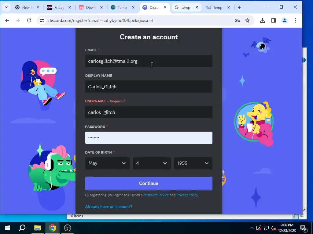Select the discord.com URL in address bar
Viewport: 313px width, 234px height.
(101, 20)
